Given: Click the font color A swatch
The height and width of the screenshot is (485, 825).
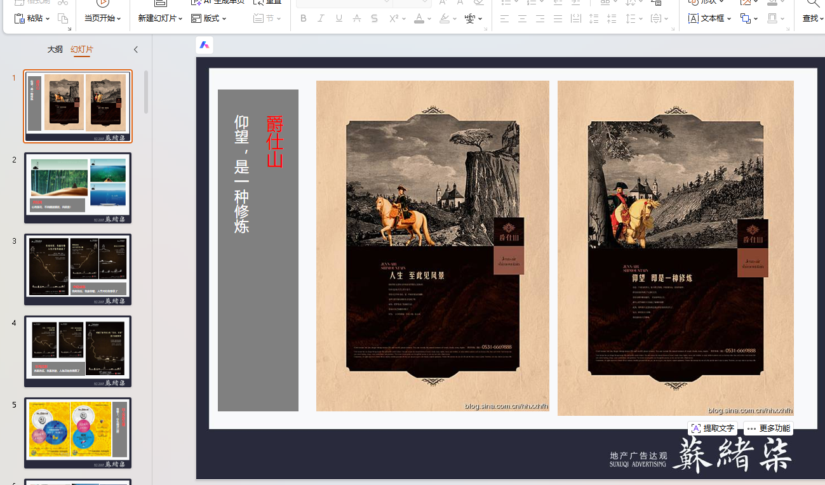Looking at the screenshot, I should pyautogui.click(x=419, y=18).
